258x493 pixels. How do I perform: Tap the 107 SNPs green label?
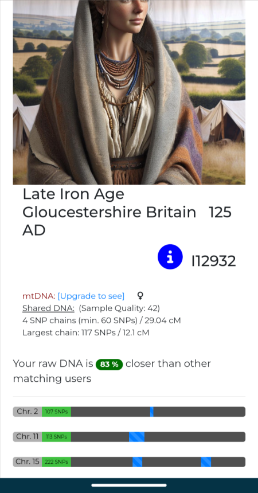[56, 412]
